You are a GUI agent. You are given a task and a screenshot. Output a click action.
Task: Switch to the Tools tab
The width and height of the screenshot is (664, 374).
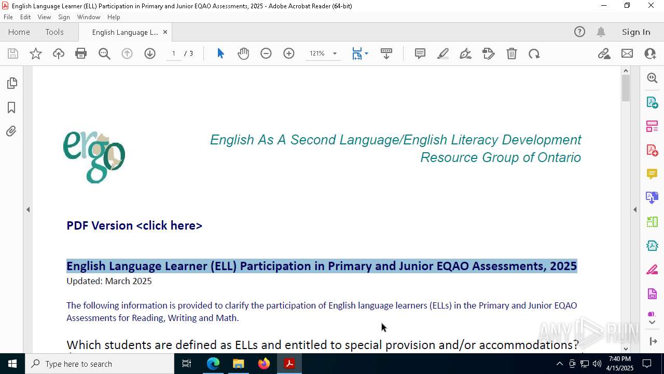coord(54,32)
